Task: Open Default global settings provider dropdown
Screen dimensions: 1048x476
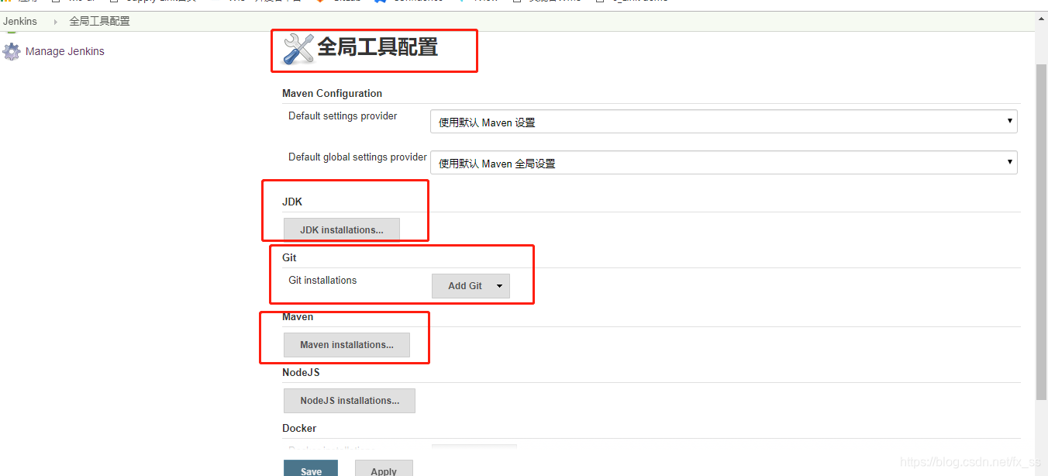Action: coord(724,163)
